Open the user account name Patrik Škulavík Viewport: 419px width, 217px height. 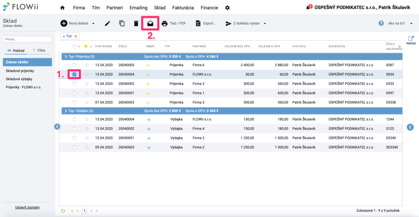(x=394, y=8)
